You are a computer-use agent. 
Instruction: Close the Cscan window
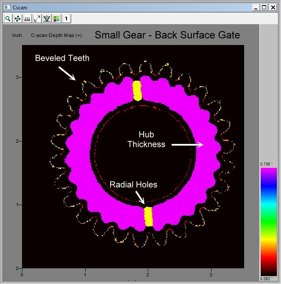point(273,8)
